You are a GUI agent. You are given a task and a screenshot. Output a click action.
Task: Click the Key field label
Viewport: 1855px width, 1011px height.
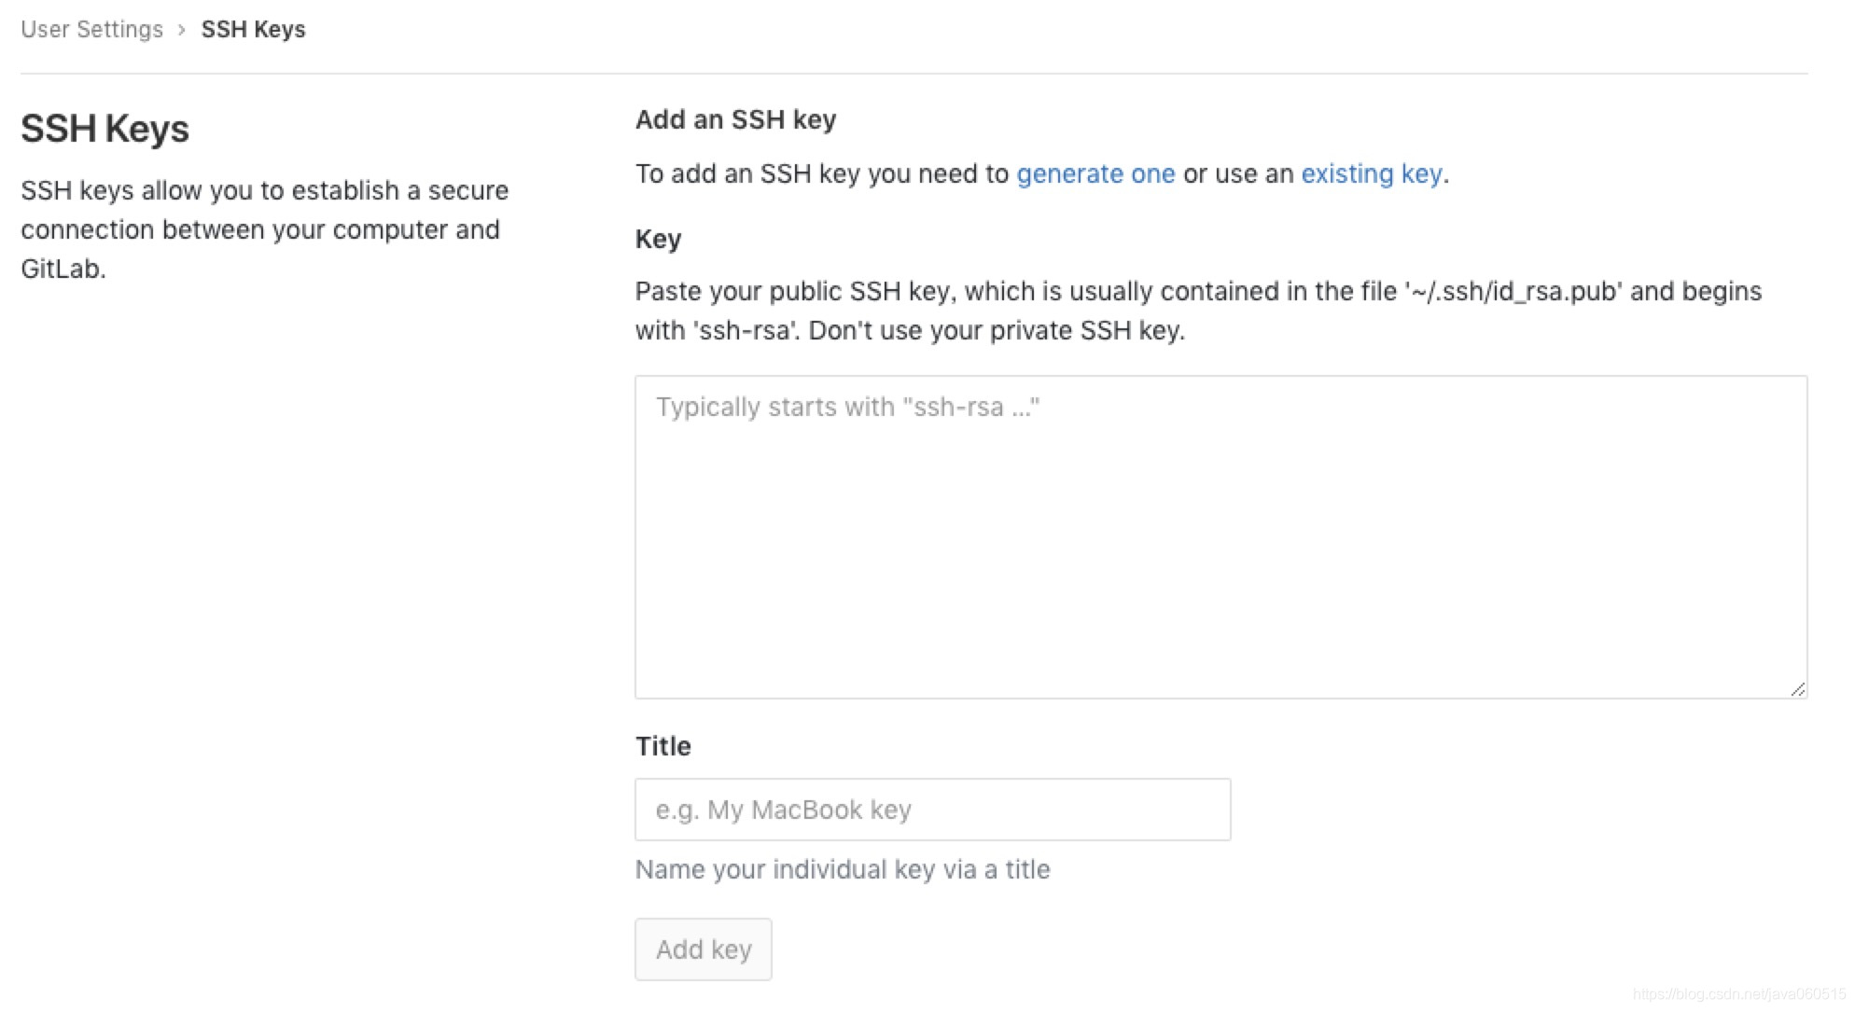coord(658,240)
